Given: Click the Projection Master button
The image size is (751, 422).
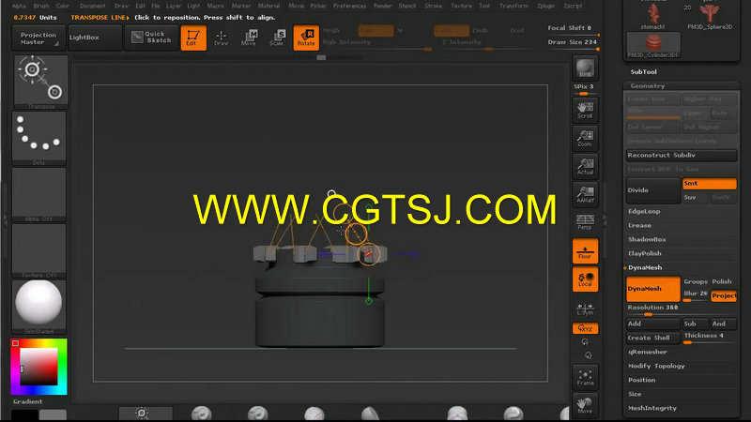Looking at the screenshot, I should tap(38, 38).
